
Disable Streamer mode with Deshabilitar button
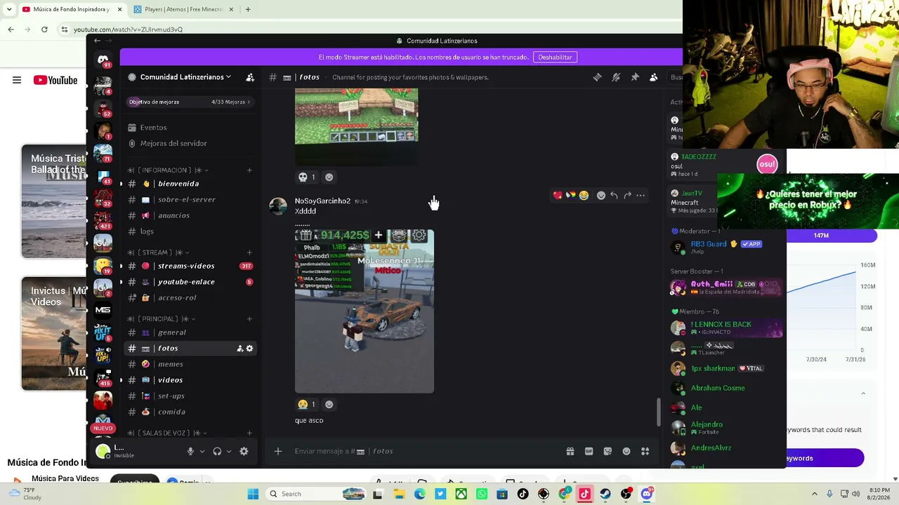coord(555,57)
